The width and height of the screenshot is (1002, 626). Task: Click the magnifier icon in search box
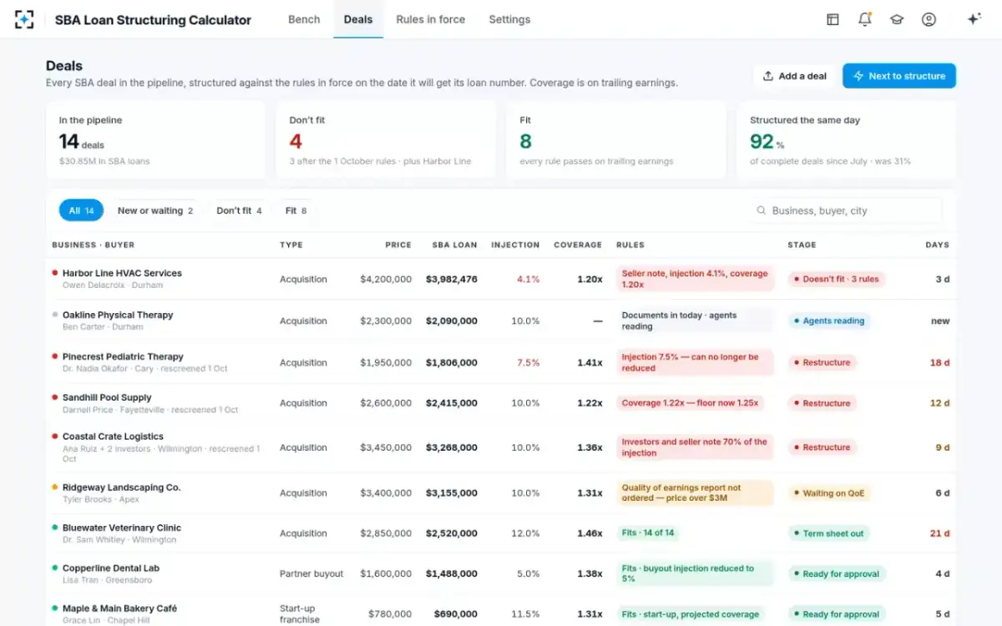coord(761,211)
